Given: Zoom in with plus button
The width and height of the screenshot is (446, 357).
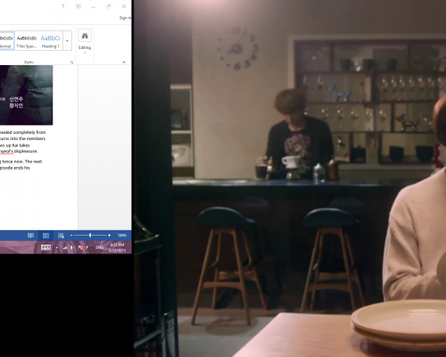Looking at the screenshot, I should (x=110, y=236).
